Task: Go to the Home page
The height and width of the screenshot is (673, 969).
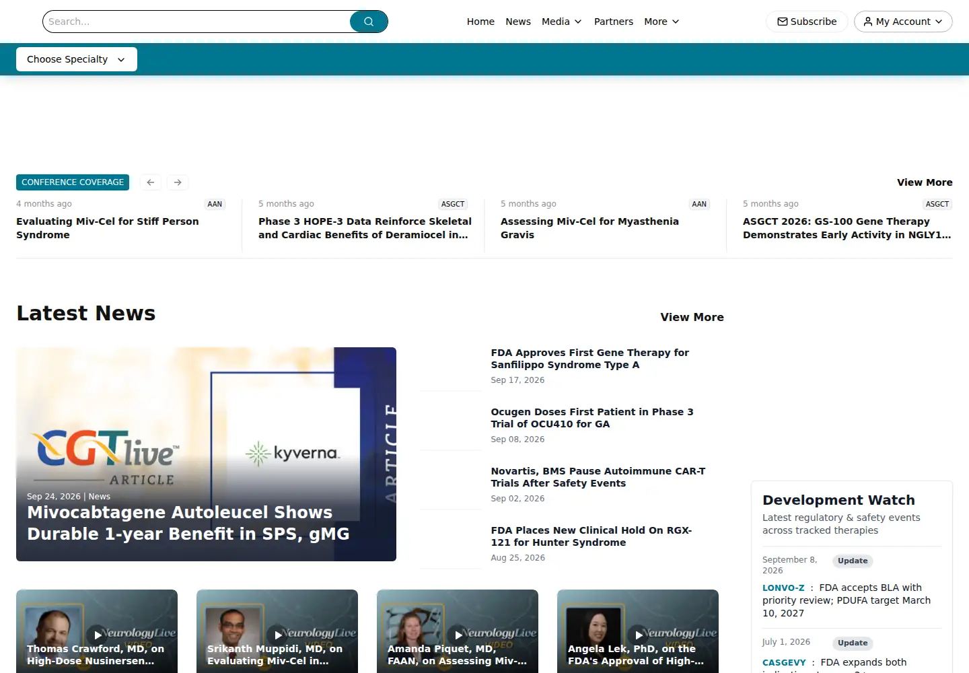Action: [480, 22]
